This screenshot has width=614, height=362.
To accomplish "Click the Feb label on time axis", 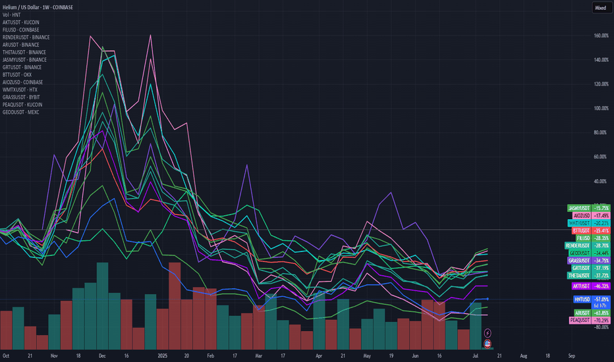I will point(211,356).
